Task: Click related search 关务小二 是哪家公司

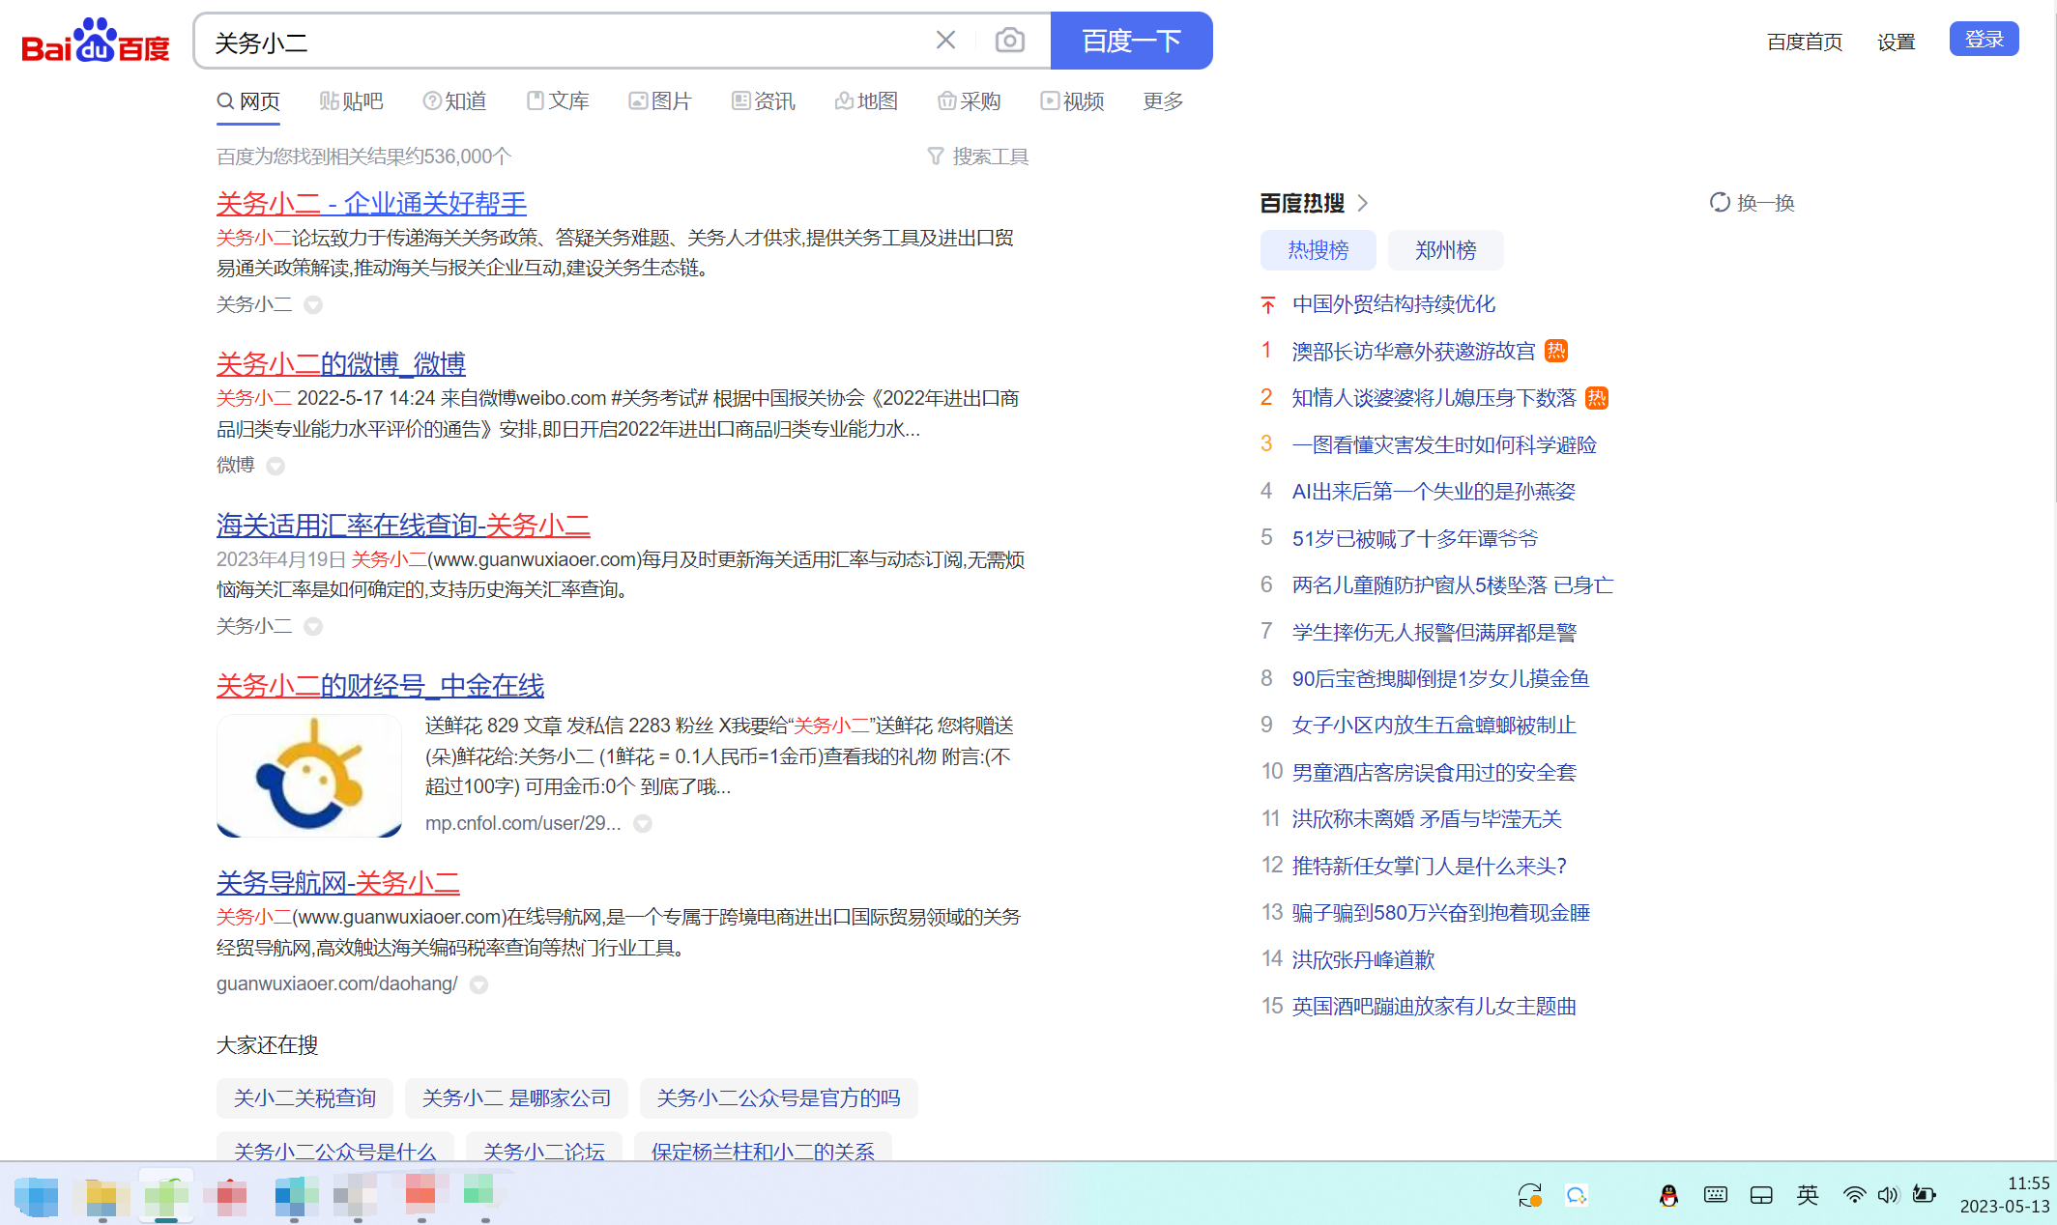Action: point(516,1098)
